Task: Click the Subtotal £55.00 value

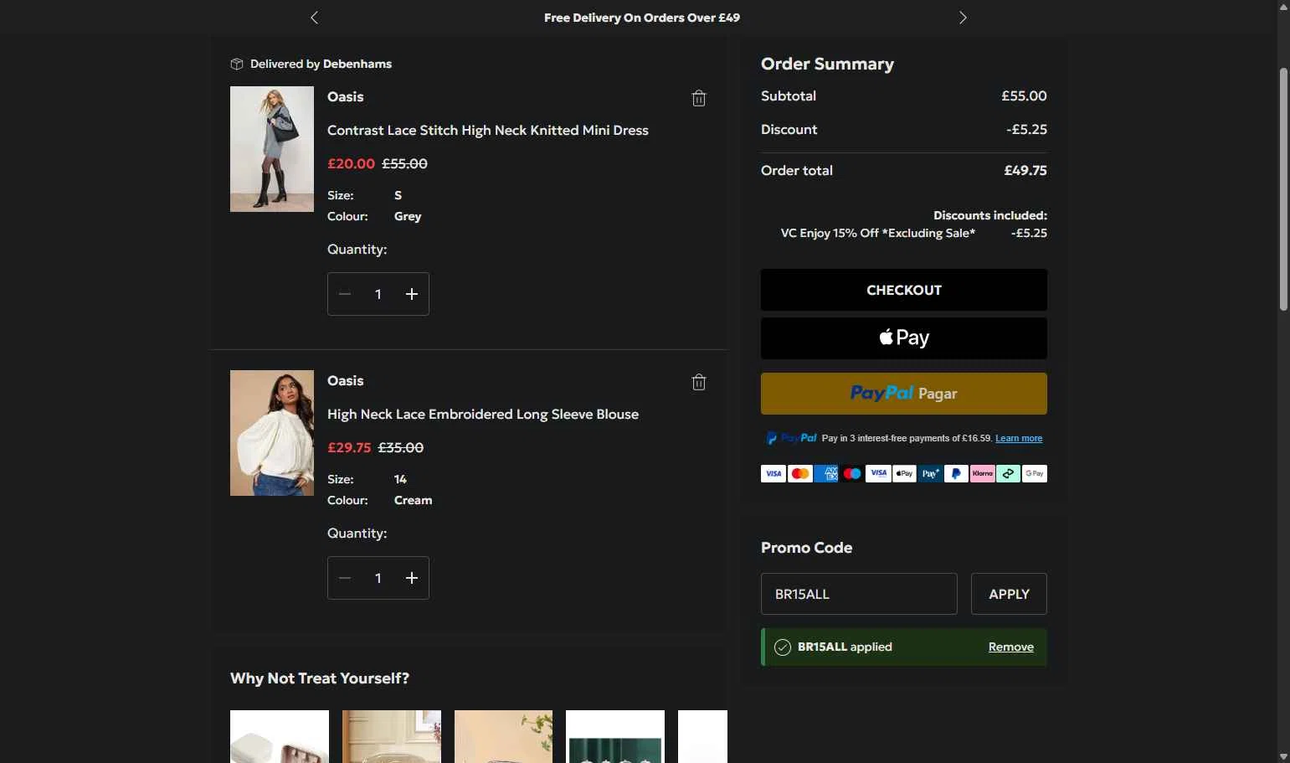Action: 1024,96
